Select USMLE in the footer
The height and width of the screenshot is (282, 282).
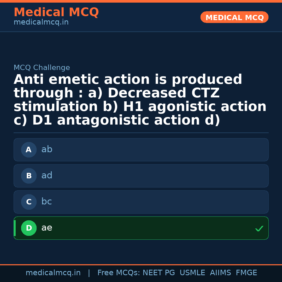click(x=192, y=273)
